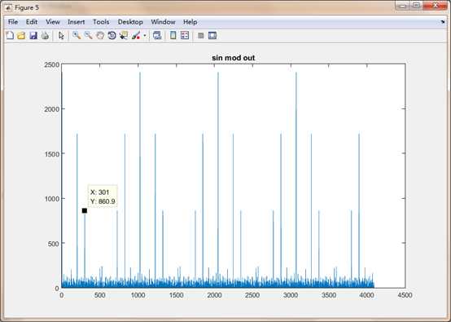Open the Brush color dropdown arrow
This screenshot has height=322, width=451.
tap(145, 36)
